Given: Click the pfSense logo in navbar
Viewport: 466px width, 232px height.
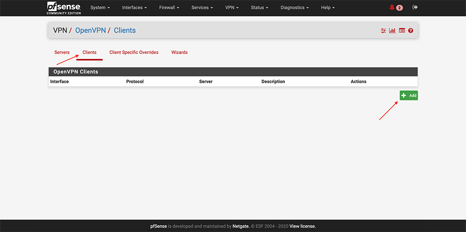Looking at the screenshot, I should [x=64, y=8].
